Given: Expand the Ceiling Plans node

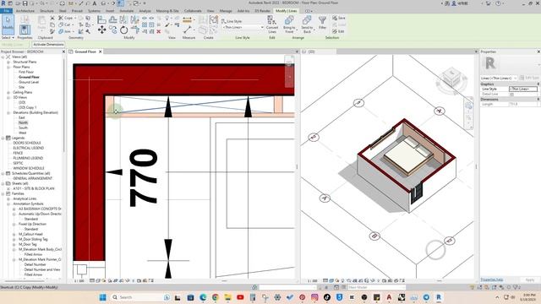Looking at the screenshot, I should click(x=8, y=92).
